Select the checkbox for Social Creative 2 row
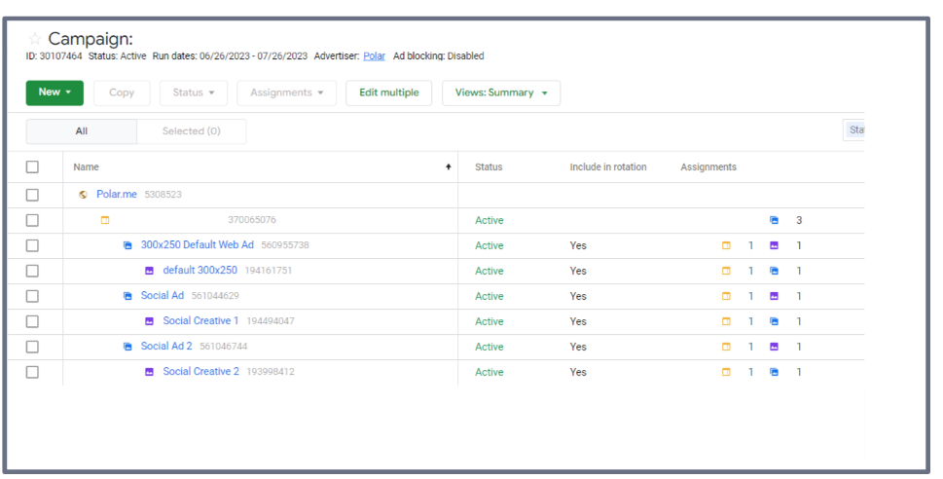Screen dimensions: 943x479 point(32,372)
